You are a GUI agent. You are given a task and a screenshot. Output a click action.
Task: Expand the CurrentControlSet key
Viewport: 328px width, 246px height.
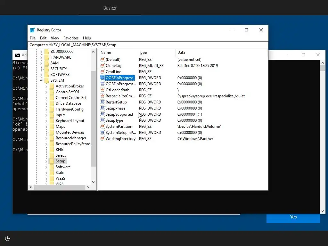[46, 98]
